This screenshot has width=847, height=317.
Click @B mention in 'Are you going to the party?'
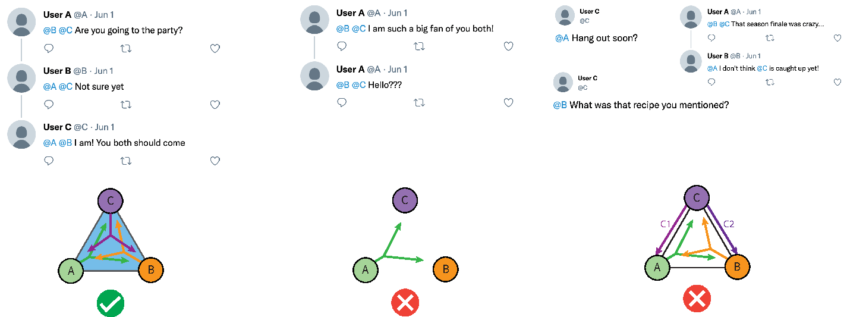(x=50, y=30)
